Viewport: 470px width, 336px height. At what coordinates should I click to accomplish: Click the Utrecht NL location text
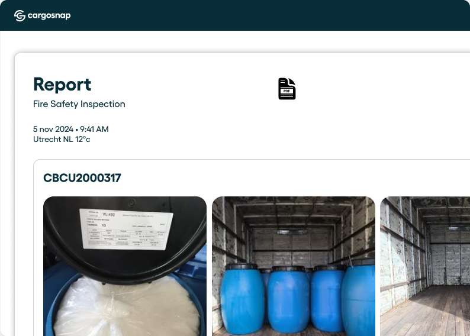click(x=53, y=139)
